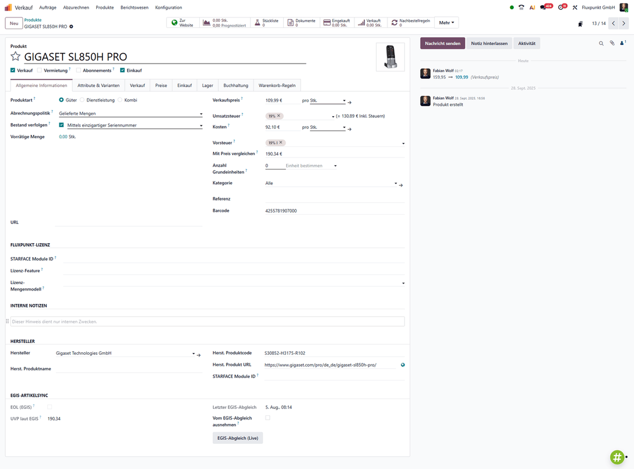Open Stückliste flask button
Viewport: 634px width, 469px height.
(267, 23)
